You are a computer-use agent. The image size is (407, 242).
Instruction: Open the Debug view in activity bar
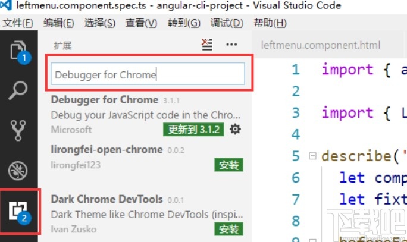18,170
